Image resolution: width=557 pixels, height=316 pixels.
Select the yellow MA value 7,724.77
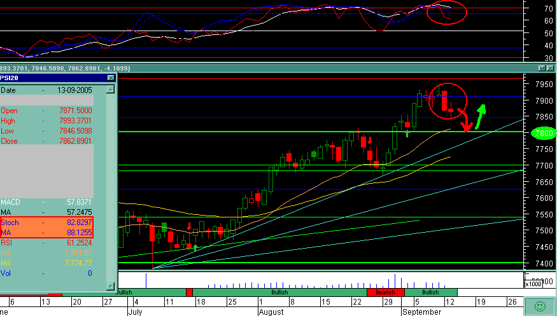[78, 263]
